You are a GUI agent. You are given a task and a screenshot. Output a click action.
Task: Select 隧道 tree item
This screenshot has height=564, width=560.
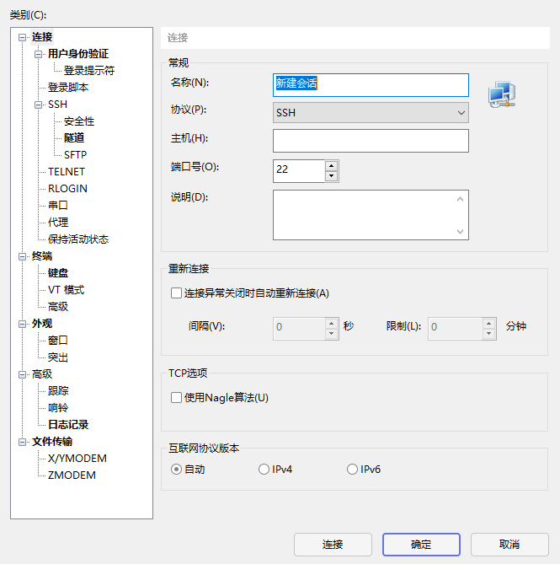[x=74, y=137]
